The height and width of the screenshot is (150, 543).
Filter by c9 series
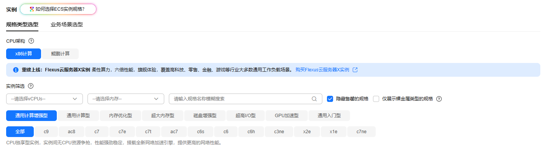click(x=46, y=132)
